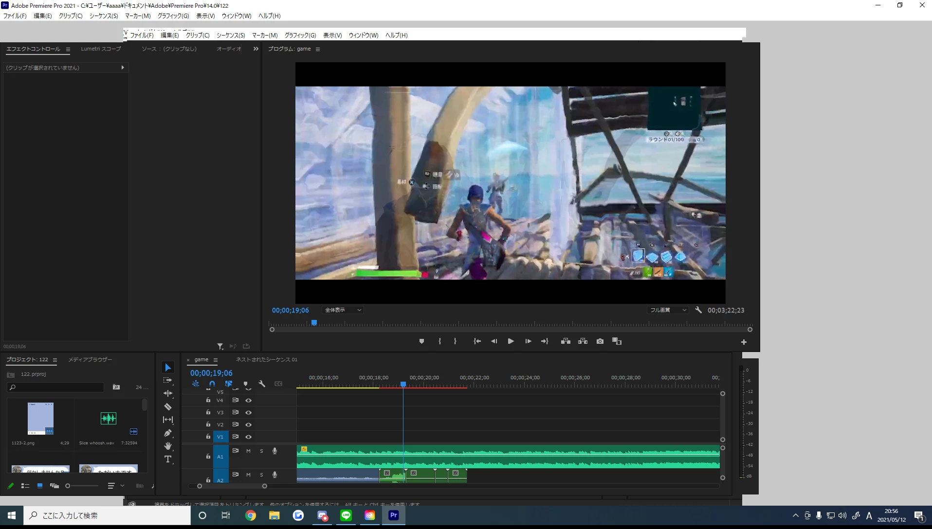Click the captions track options icon

[x=278, y=384]
